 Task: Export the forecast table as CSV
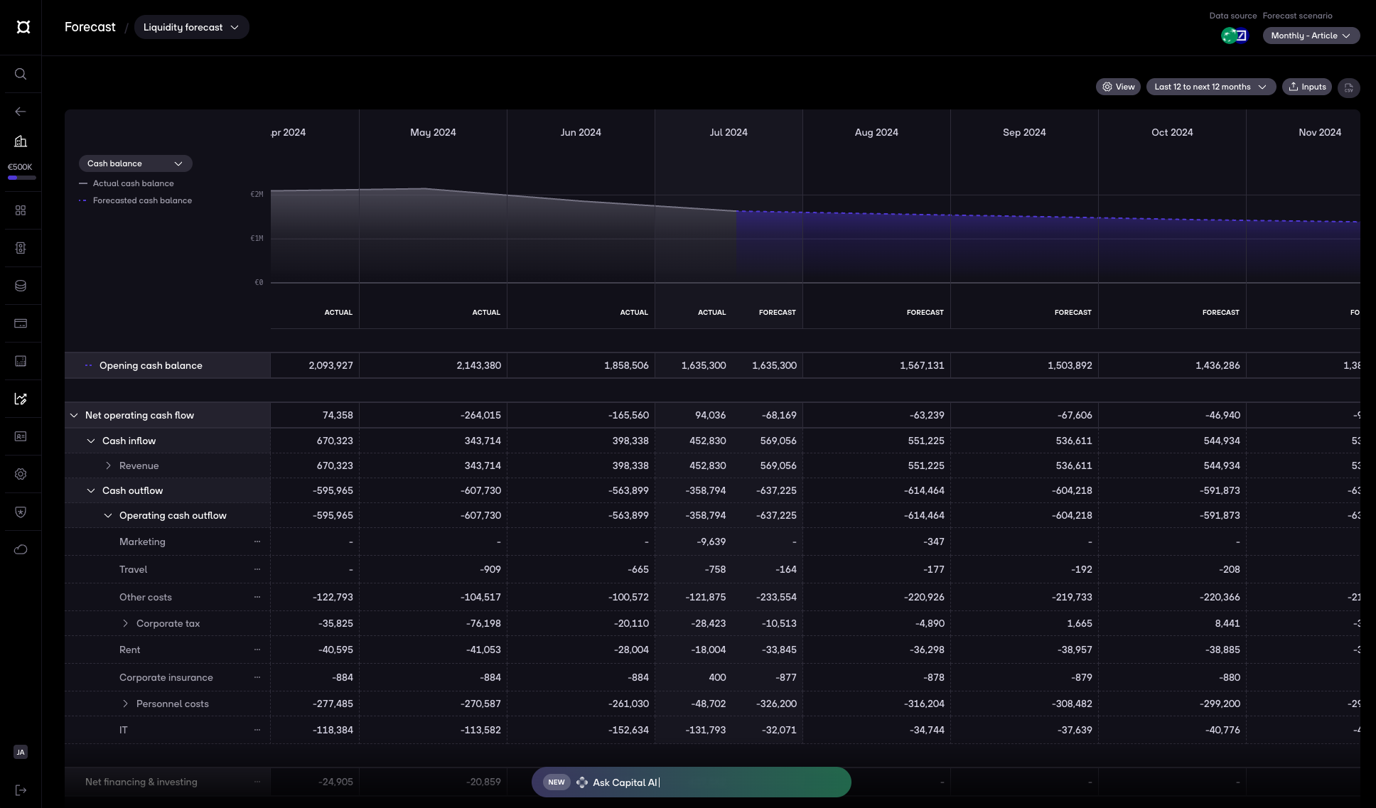pos(1348,87)
